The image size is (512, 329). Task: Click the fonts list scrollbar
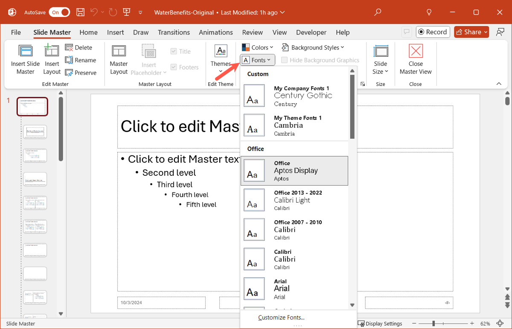tap(352, 107)
